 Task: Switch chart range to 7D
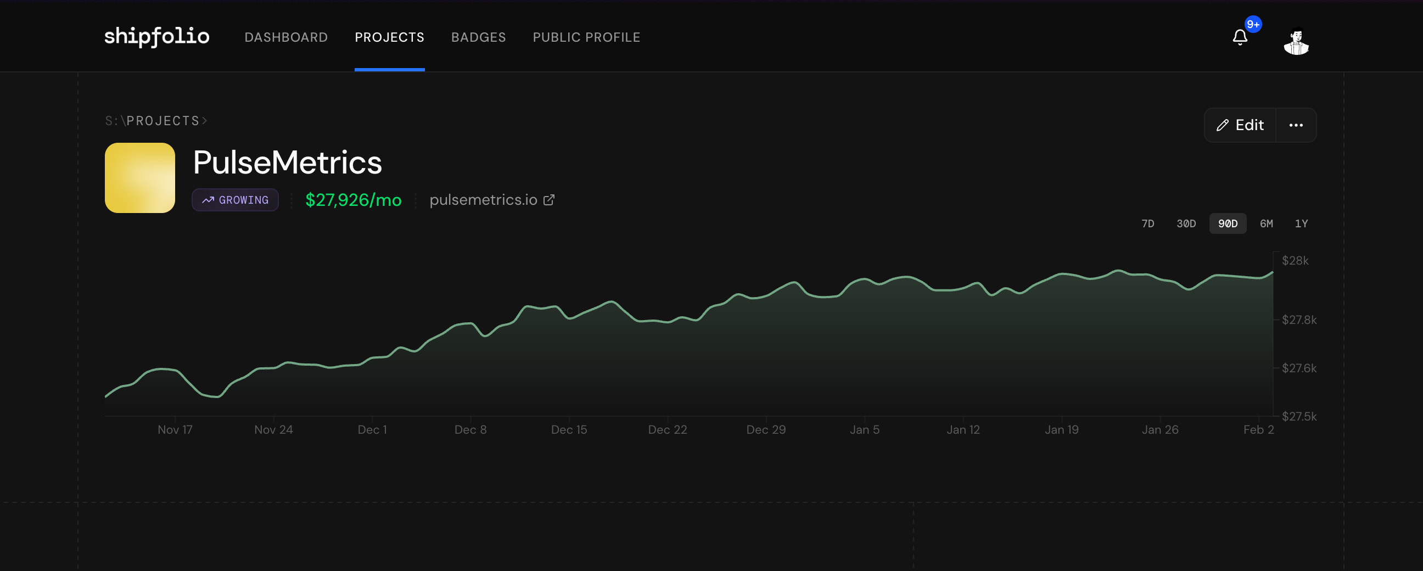1147,223
